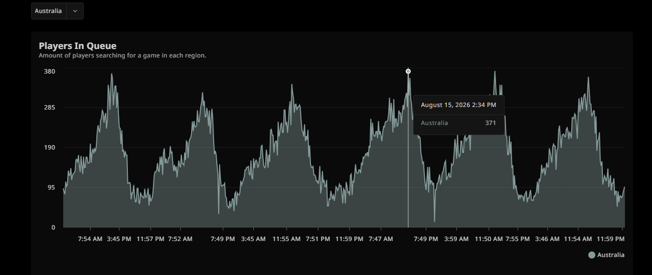This screenshot has height=275, width=652.
Task: Click the 7:52 AM x-axis label
Action: [x=180, y=239]
